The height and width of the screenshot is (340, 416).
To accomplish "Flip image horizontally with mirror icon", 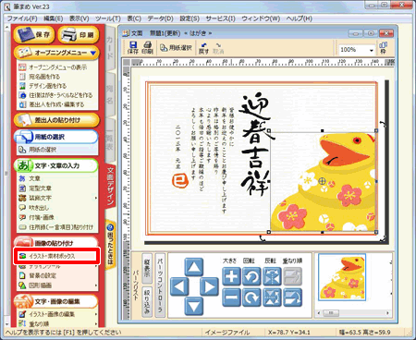I will click(272, 276).
